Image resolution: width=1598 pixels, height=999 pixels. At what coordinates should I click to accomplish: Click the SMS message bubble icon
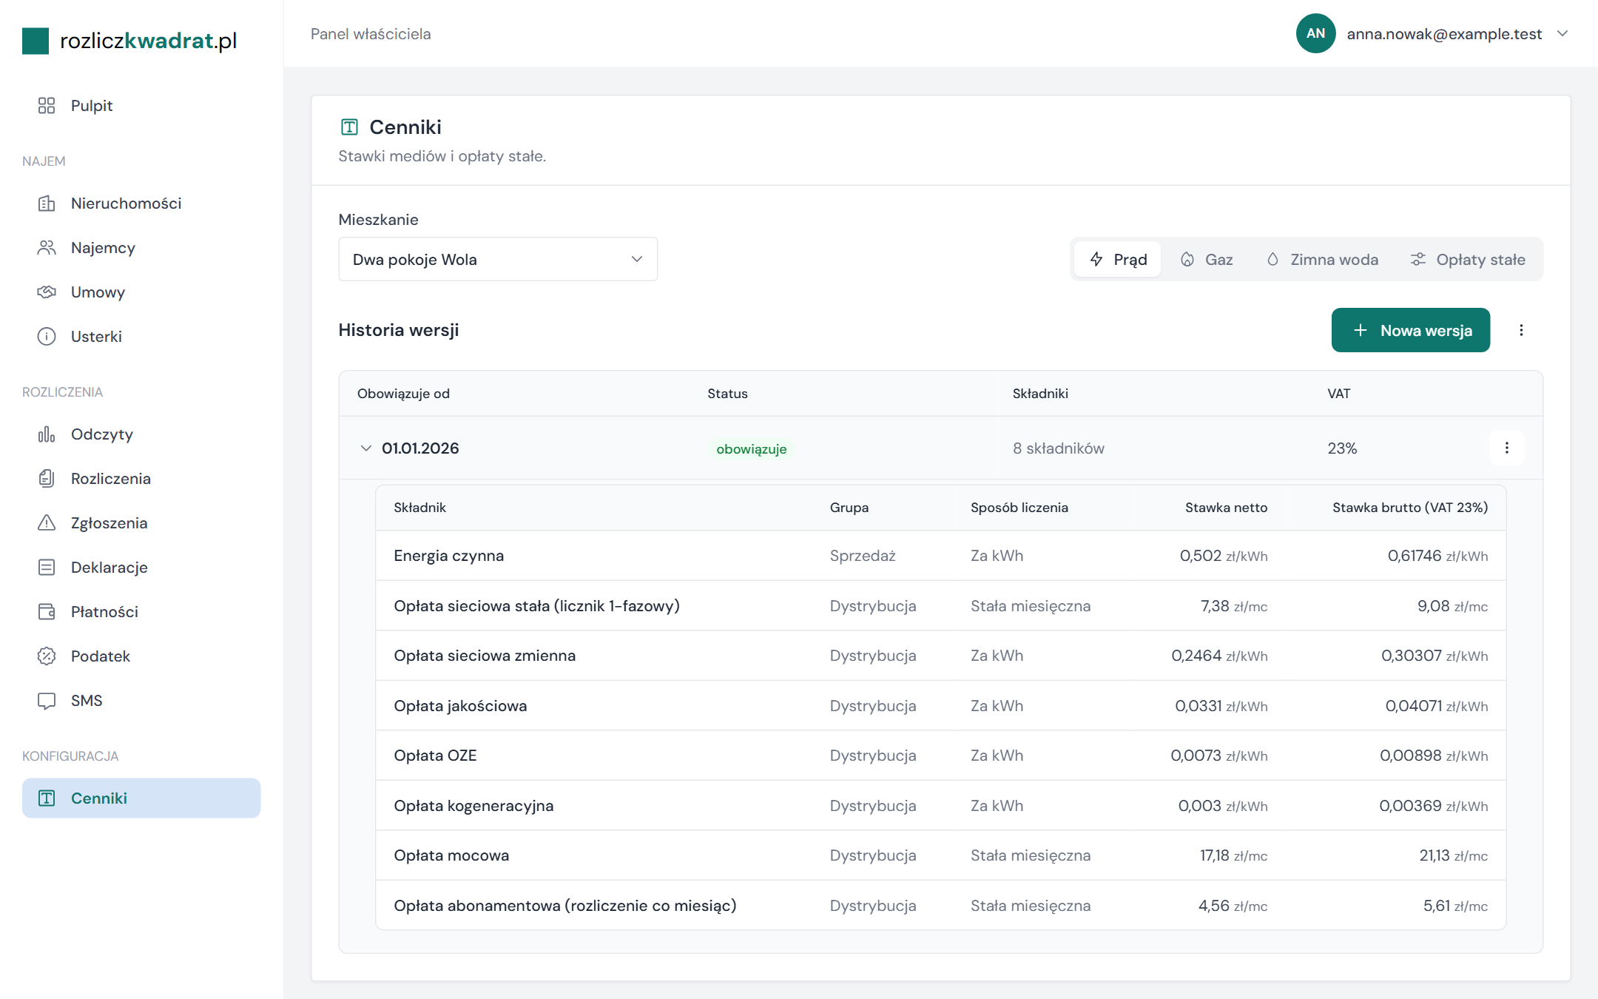click(x=47, y=701)
